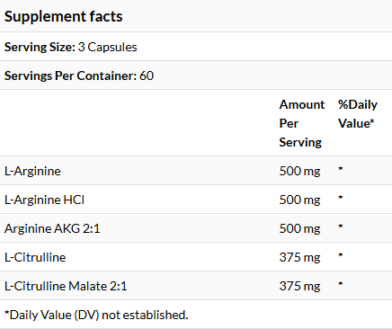Click the daily value asterisk for L-Citrulline
The width and height of the screenshot is (392, 329).
tap(341, 255)
